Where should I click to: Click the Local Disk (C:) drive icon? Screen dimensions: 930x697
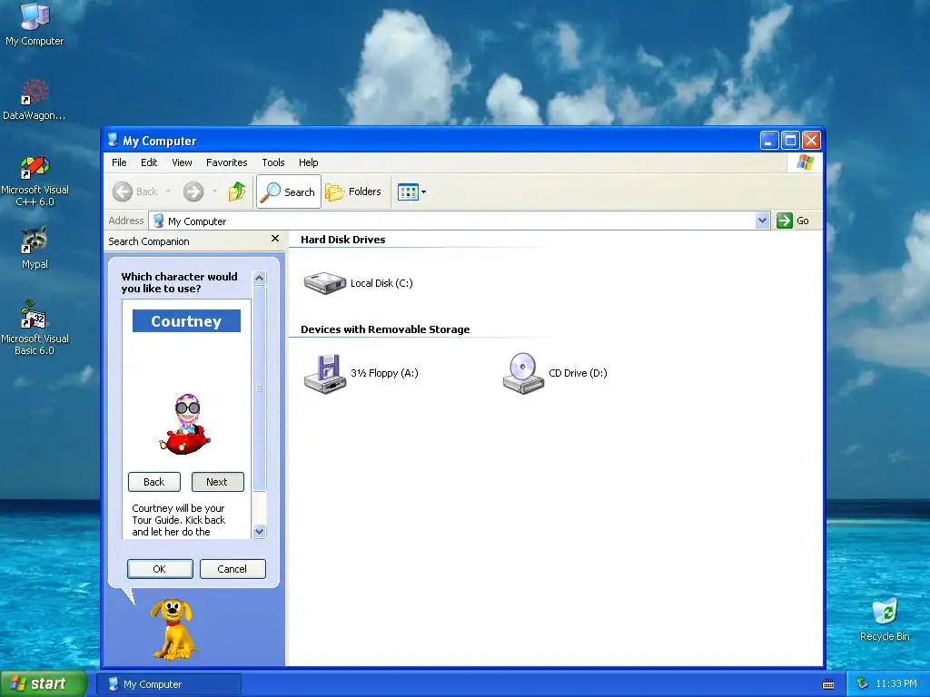(x=324, y=283)
